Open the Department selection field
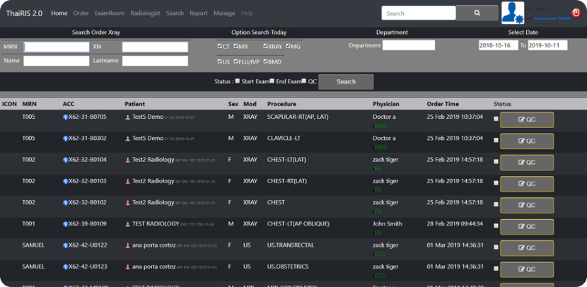Viewport: 587px width, 287px height. (408, 45)
